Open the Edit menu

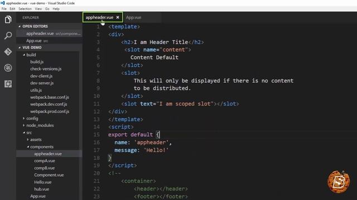tap(12, 9)
